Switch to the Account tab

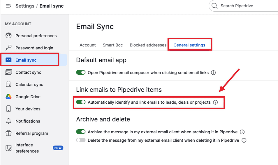pos(87,45)
